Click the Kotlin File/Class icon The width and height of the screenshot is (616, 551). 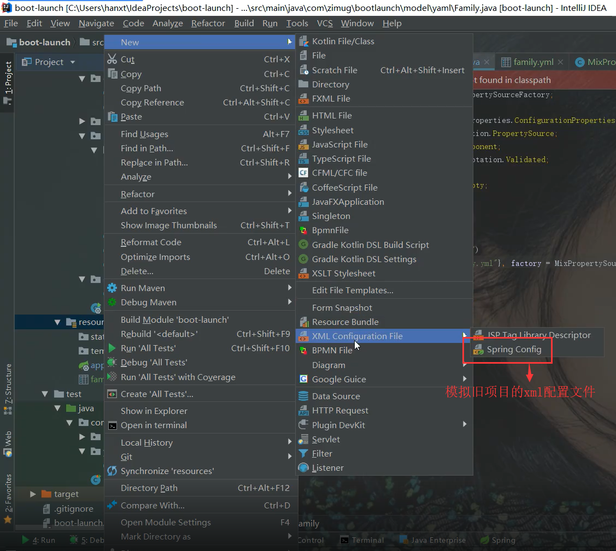coord(303,41)
